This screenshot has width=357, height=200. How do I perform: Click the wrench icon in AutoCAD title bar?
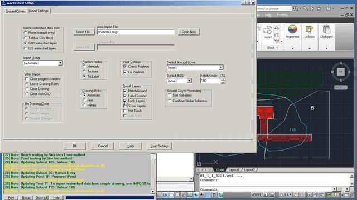305,9
